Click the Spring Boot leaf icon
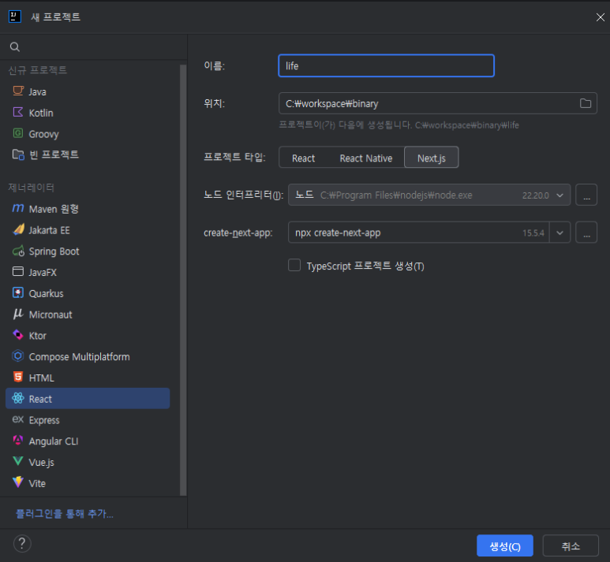 coord(18,251)
